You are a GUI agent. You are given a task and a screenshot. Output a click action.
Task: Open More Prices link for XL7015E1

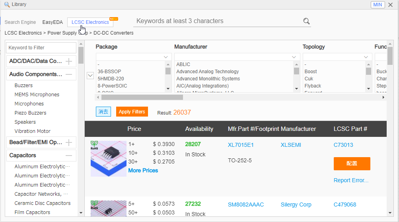(x=143, y=171)
